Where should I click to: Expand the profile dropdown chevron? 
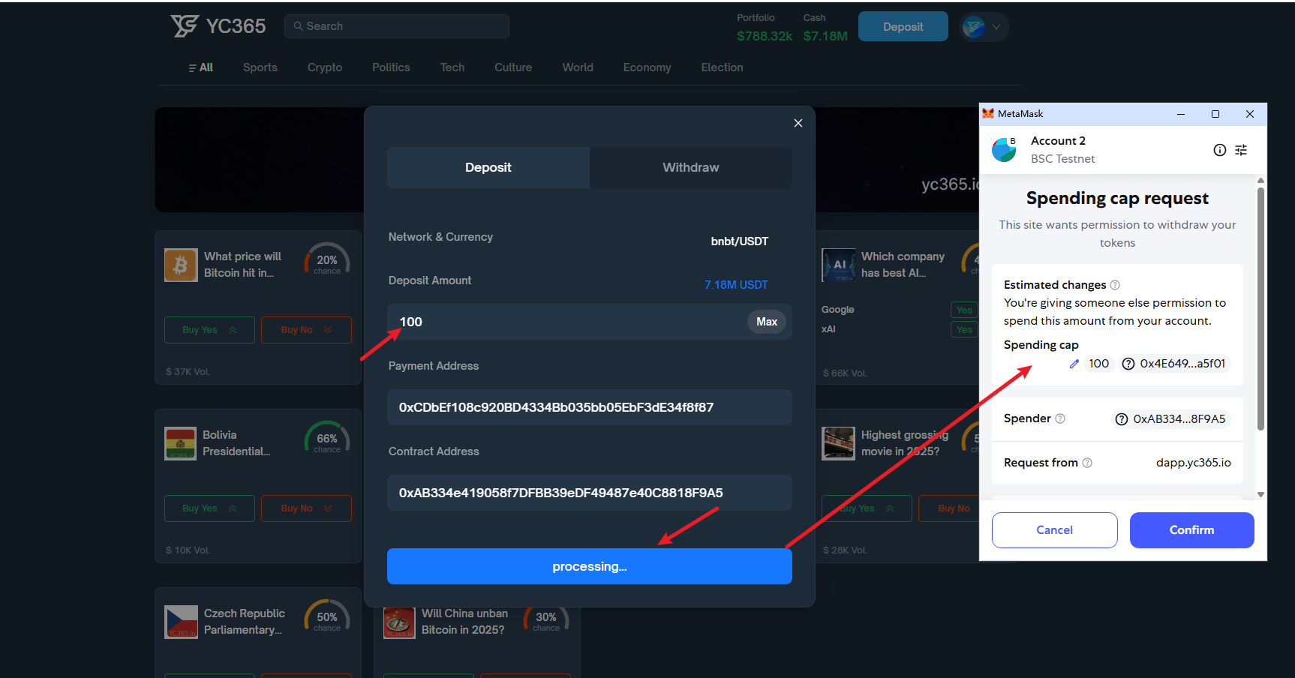(x=996, y=27)
